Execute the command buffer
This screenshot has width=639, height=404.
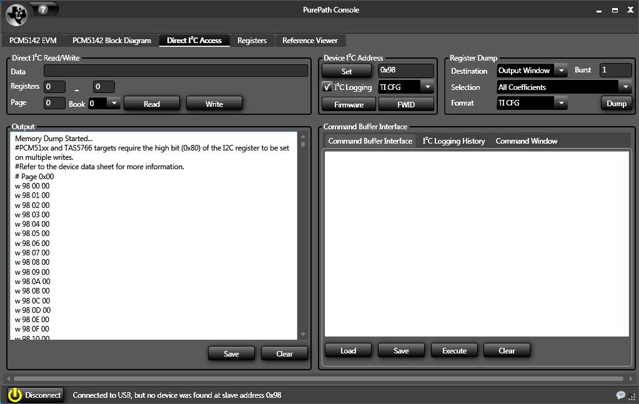(x=454, y=351)
